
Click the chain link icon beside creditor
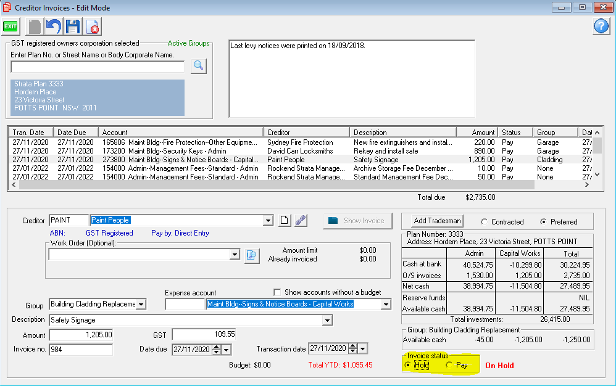pos(301,221)
